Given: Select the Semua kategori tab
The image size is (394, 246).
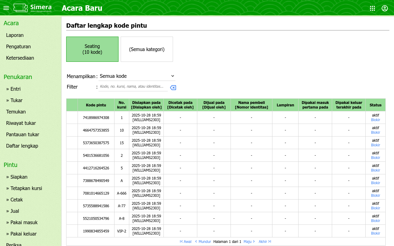Looking at the screenshot, I should click(x=147, y=49).
